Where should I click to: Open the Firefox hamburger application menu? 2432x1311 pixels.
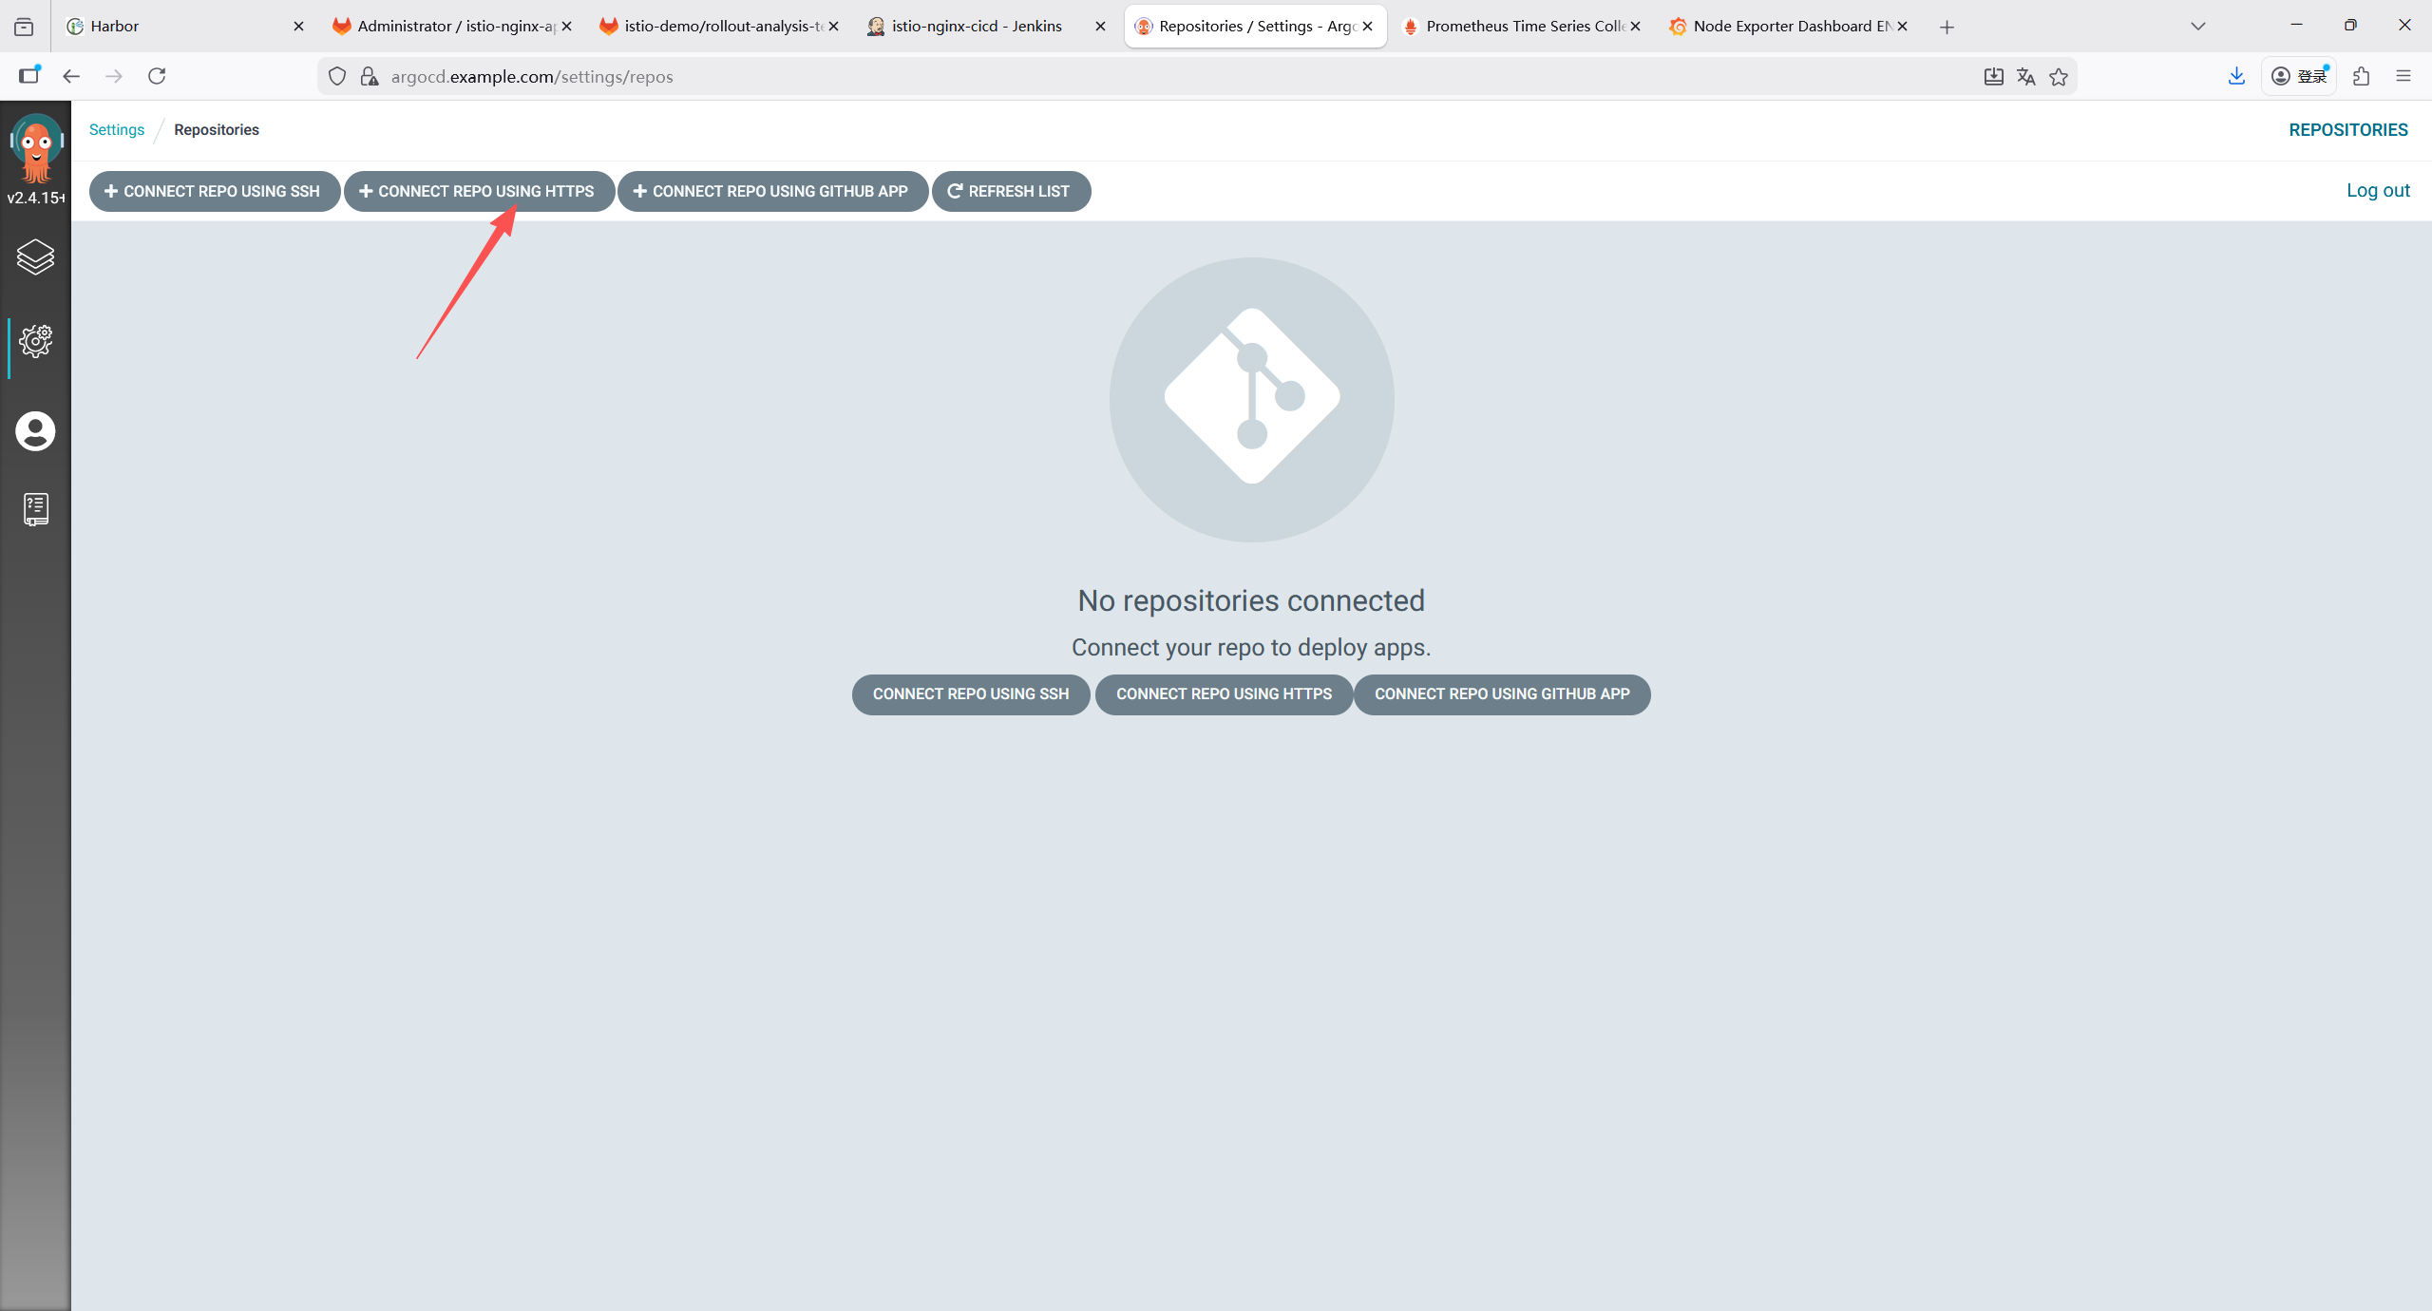[x=2403, y=76]
